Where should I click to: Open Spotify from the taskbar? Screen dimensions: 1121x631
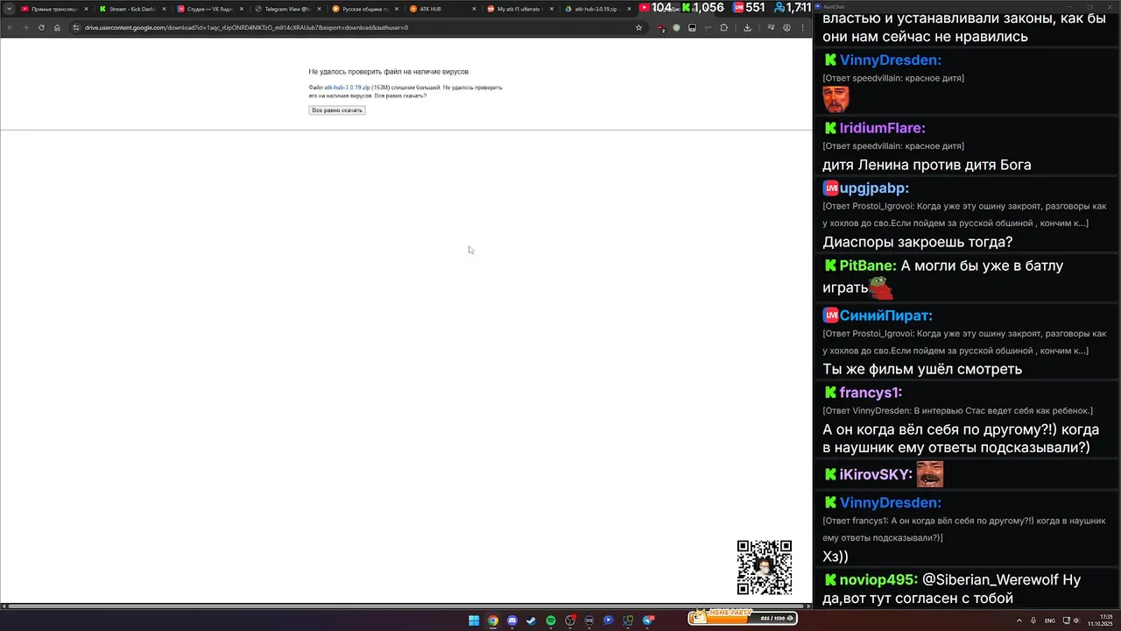(x=551, y=620)
